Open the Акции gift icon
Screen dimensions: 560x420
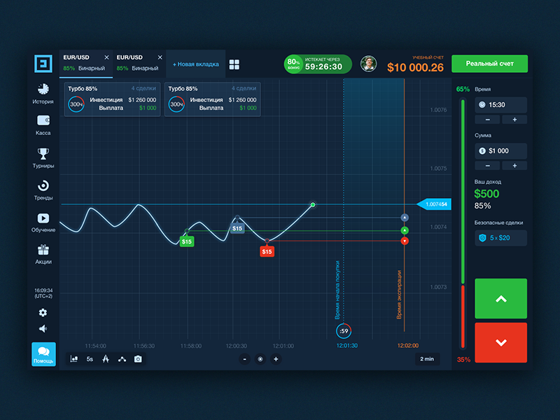pyautogui.click(x=43, y=250)
